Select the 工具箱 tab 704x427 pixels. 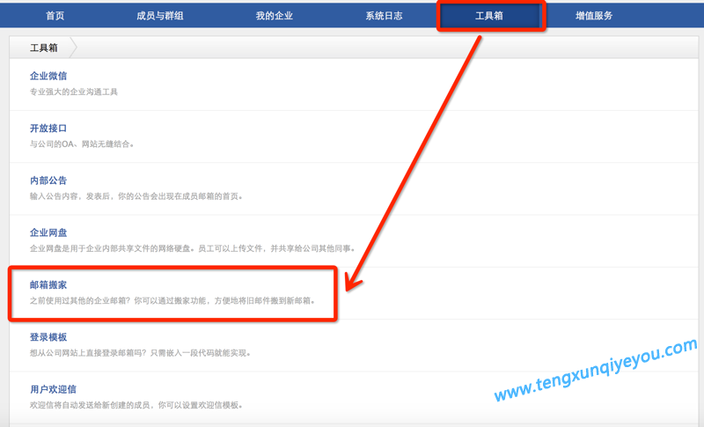click(x=489, y=16)
